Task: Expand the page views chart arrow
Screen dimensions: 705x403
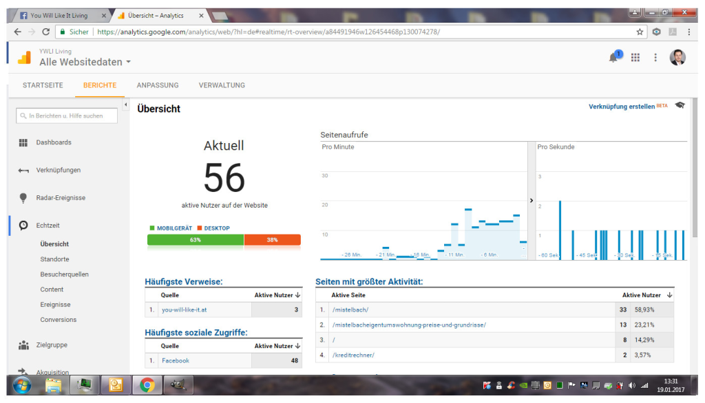Action: [531, 200]
